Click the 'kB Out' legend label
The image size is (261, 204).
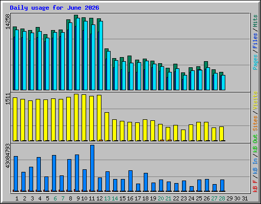[x=255, y=144]
